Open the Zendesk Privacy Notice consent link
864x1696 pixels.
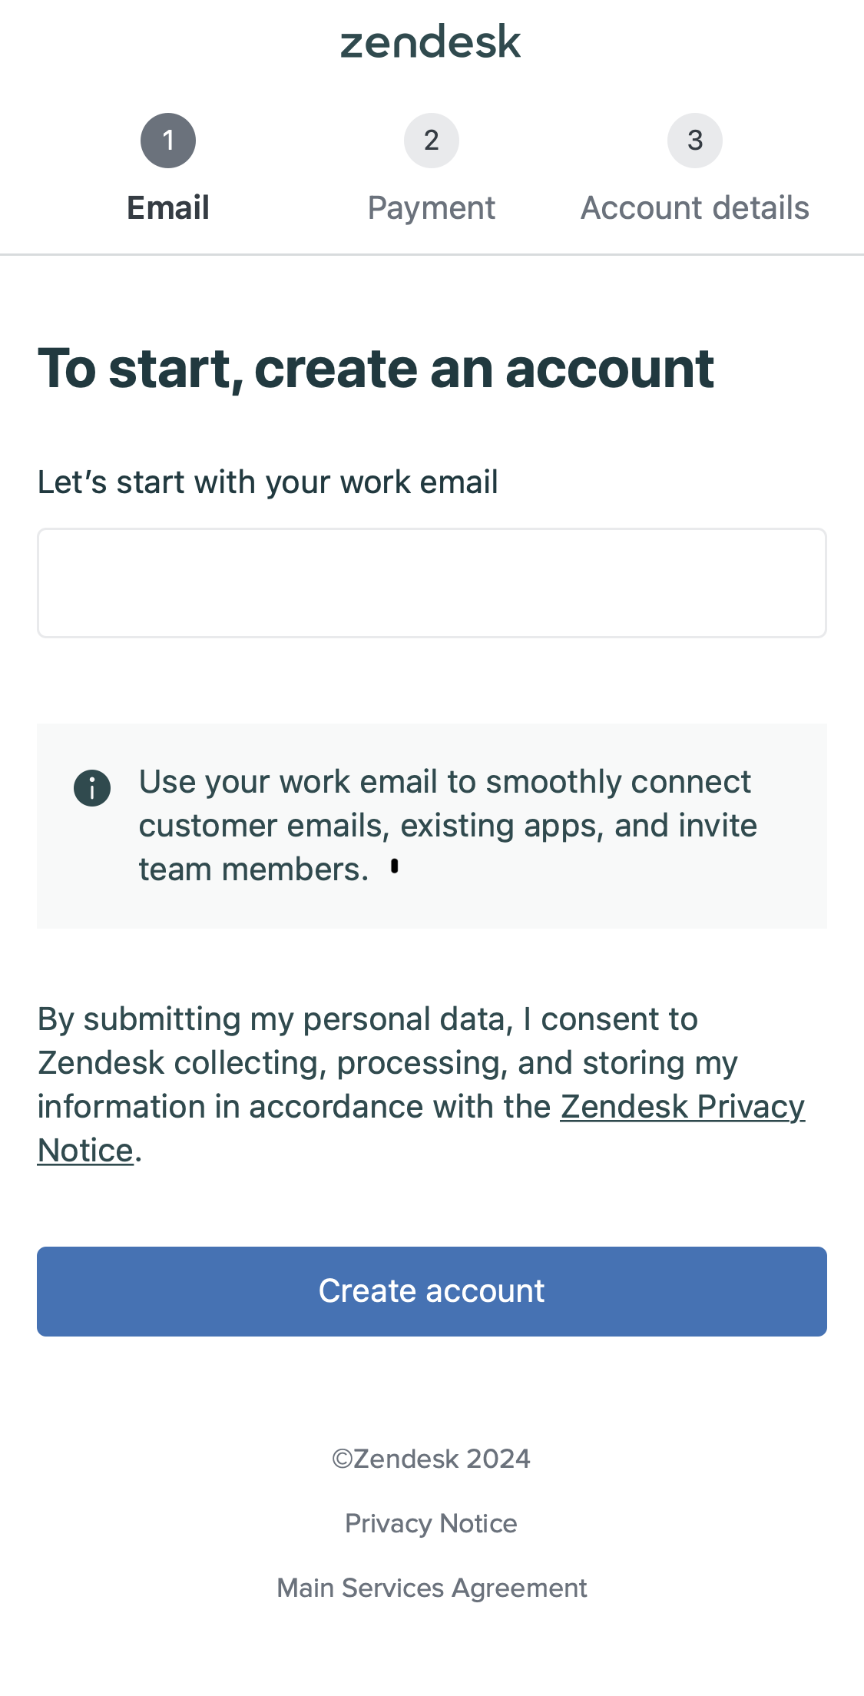pyautogui.click(x=682, y=1106)
